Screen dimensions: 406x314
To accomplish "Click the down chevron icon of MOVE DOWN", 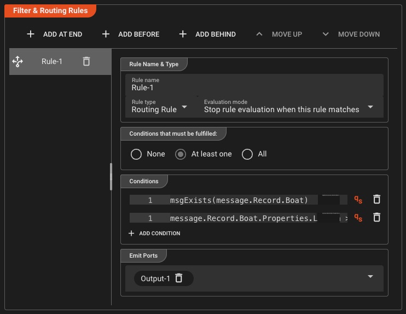I will tap(326, 34).
